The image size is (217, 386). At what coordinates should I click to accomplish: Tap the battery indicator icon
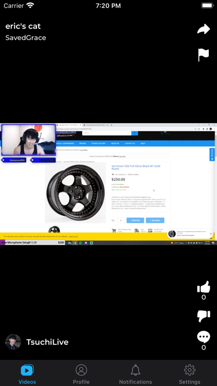208,6
